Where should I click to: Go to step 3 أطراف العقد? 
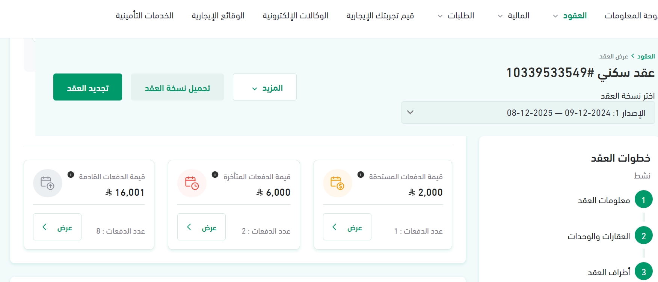coord(643,272)
